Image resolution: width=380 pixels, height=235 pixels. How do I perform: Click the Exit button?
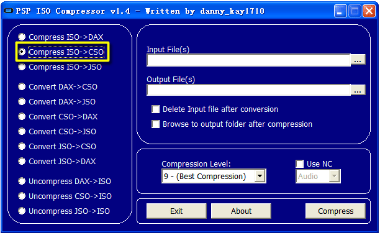(x=176, y=211)
